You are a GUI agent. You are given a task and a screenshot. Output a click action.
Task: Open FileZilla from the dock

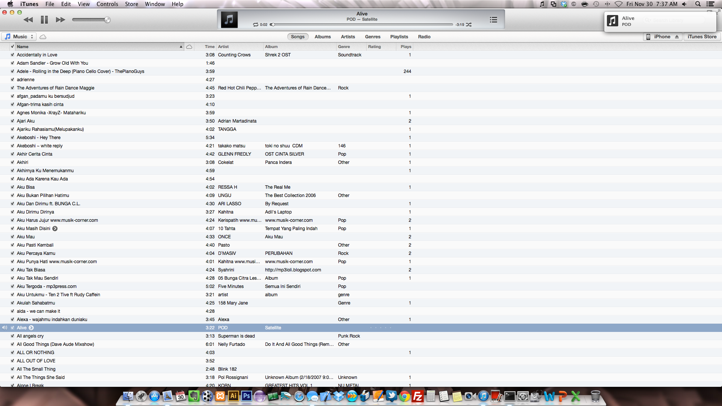click(417, 396)
